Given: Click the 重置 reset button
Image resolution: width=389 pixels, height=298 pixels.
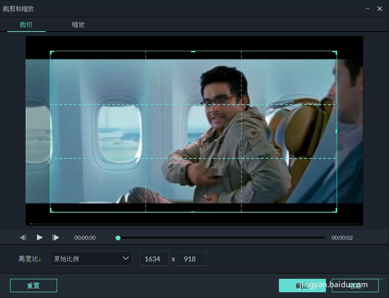Looking at the screenshot, I should tap(33, 286).
